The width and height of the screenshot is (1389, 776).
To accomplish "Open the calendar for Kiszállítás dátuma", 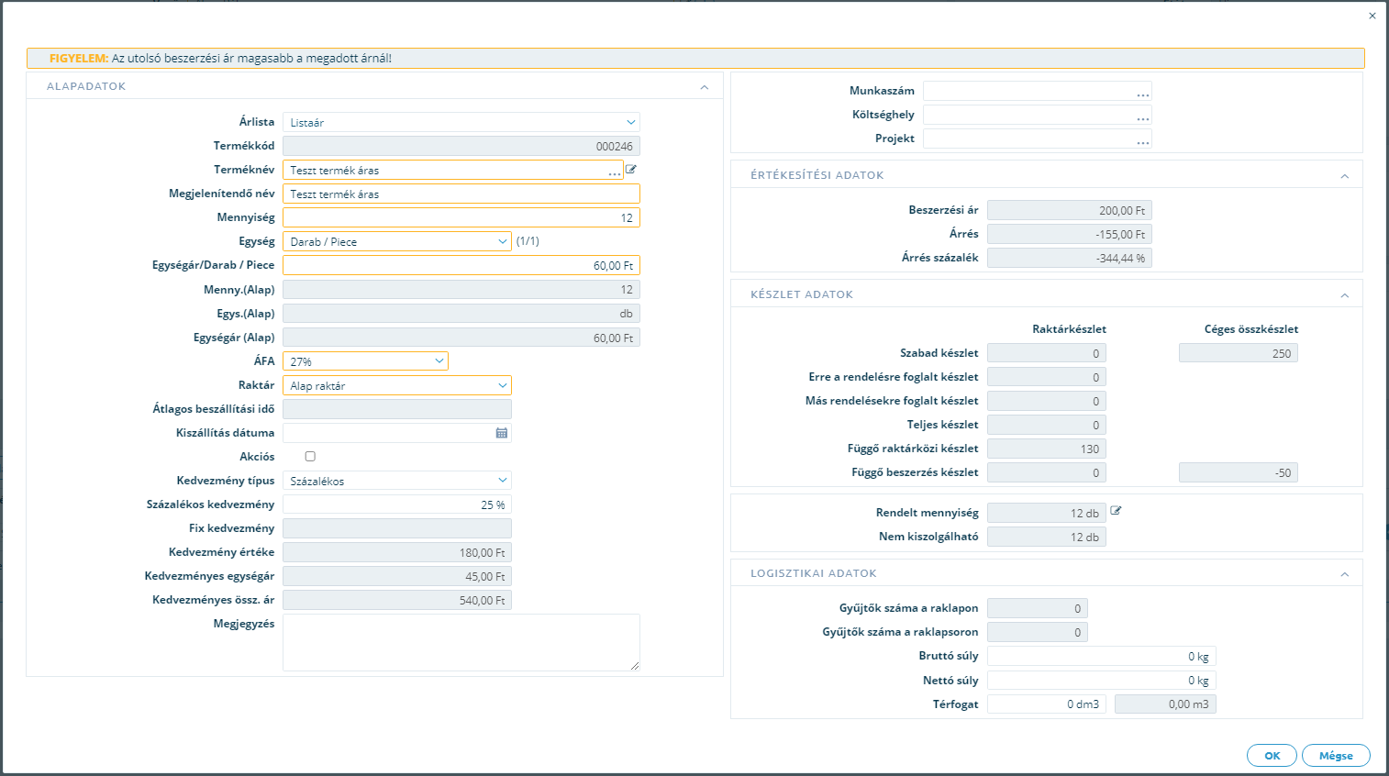I will pyautogui.click(x=502, y=433).
